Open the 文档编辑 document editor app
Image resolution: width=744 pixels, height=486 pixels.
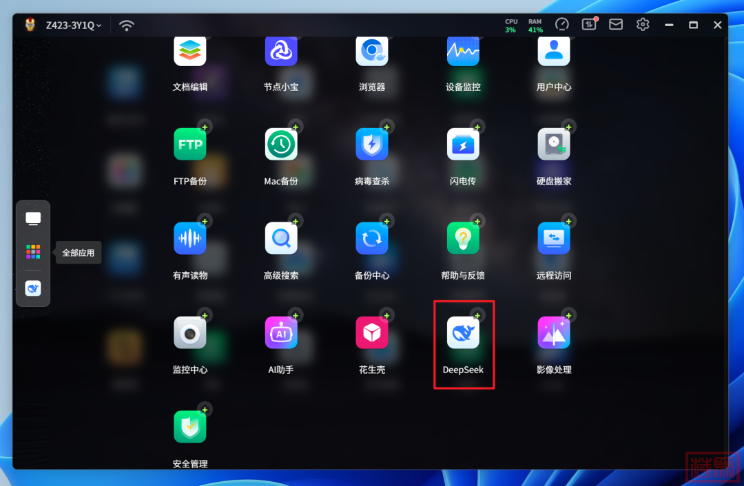(x=190, y=51)
